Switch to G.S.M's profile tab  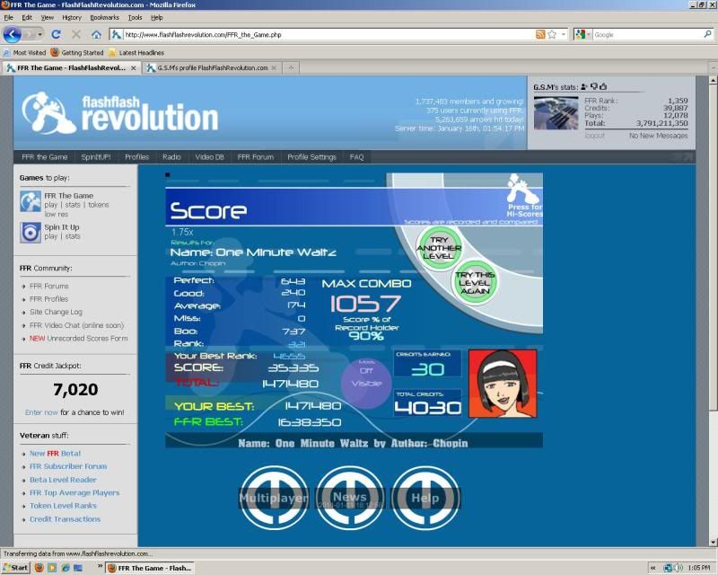tap(212, 68)
